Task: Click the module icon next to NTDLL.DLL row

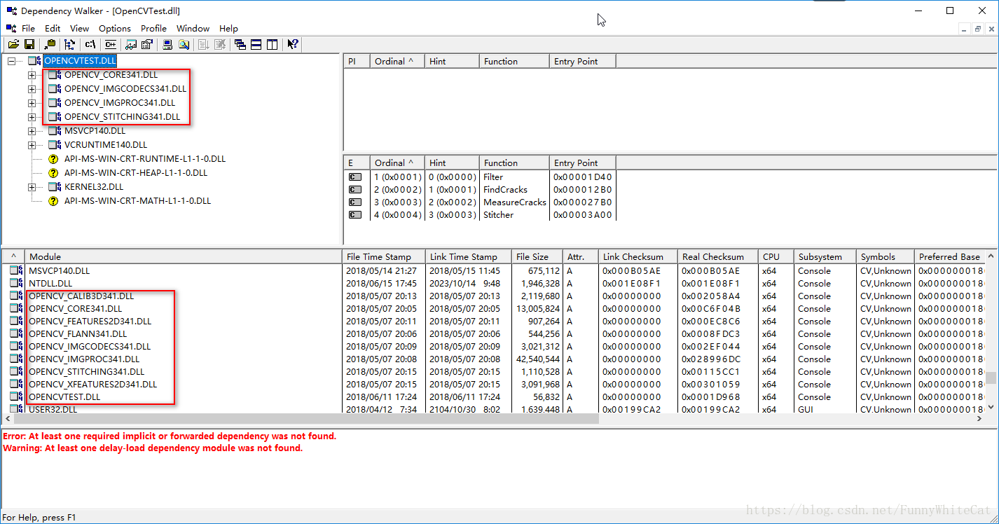Action: 16,283
